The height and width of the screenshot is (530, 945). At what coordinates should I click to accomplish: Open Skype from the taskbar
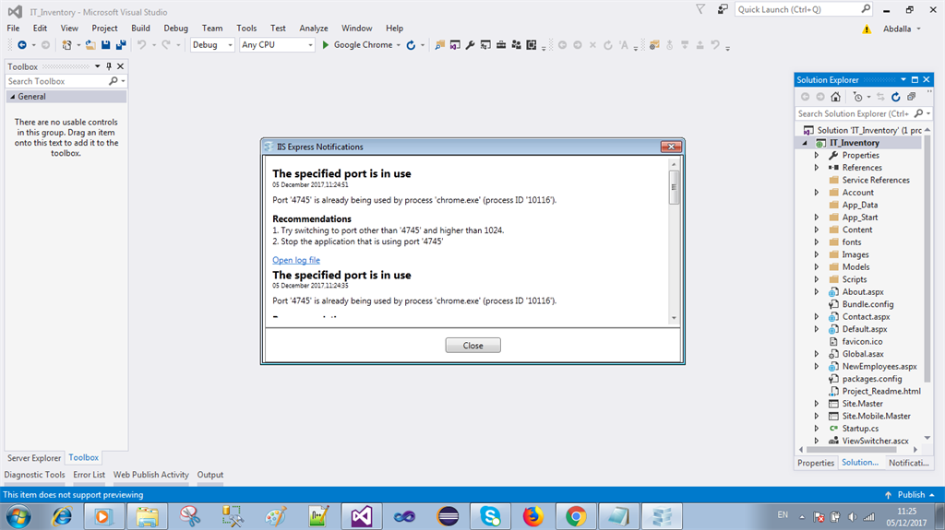point(491,516)
